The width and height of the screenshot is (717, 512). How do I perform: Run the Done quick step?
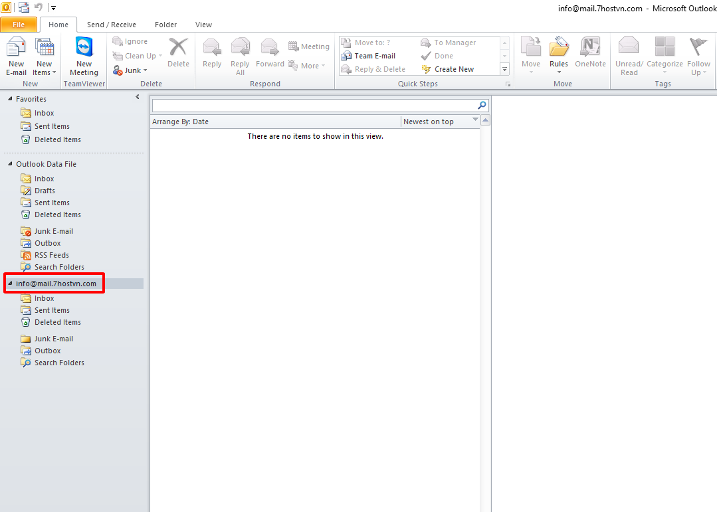tap(437, 56)
